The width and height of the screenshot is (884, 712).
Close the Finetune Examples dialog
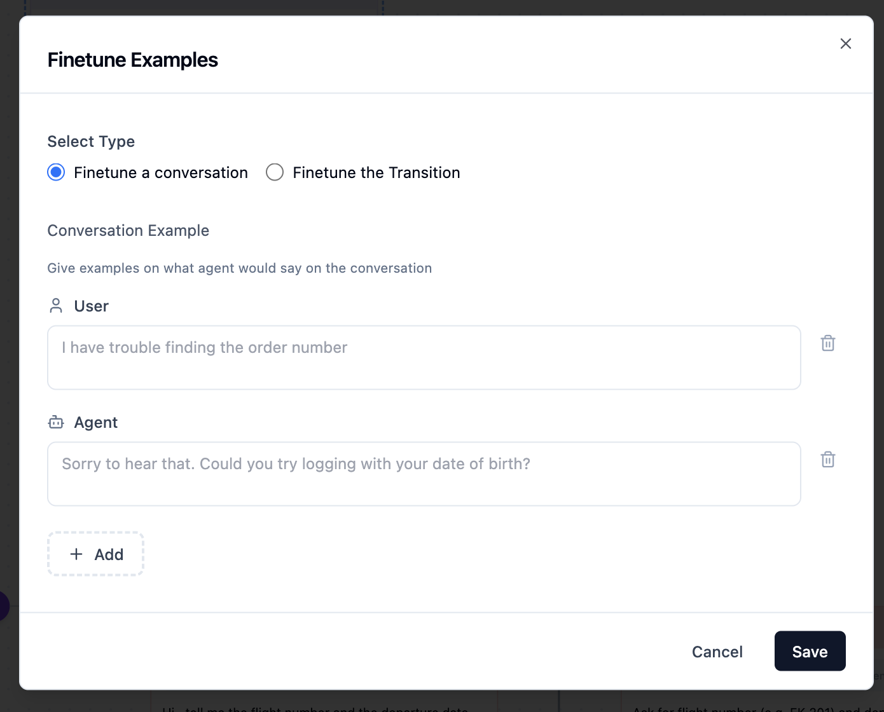(845, 44)
